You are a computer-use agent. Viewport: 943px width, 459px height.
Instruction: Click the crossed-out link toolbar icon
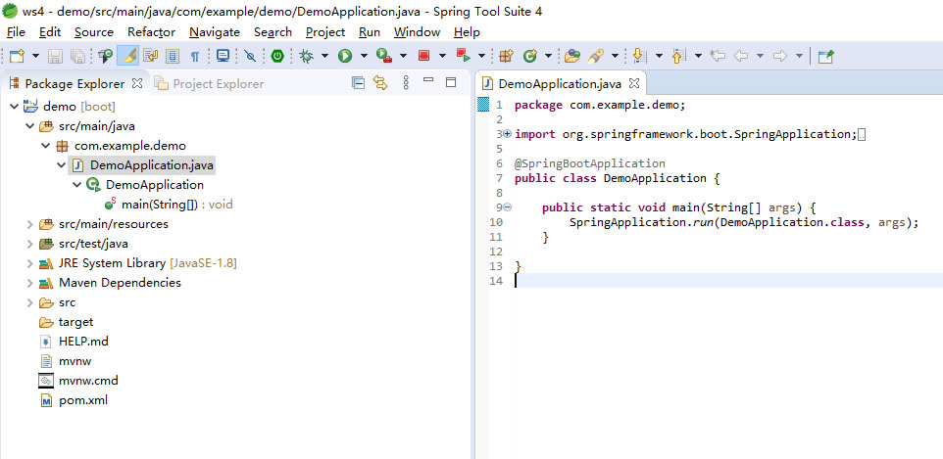click(251, 57)
